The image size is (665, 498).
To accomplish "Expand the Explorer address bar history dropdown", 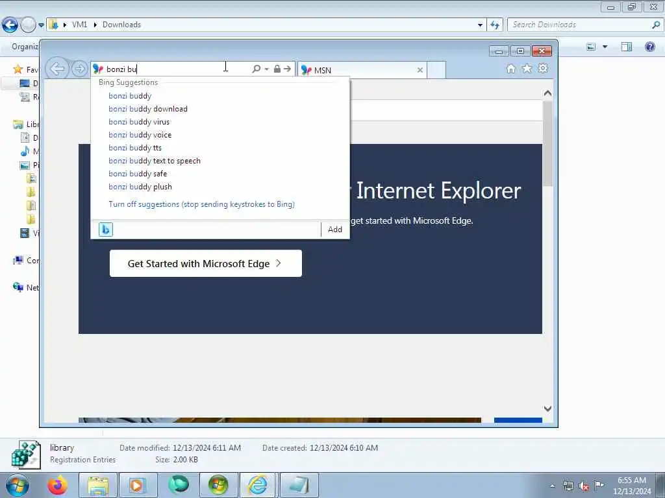I will click(480, 25).
